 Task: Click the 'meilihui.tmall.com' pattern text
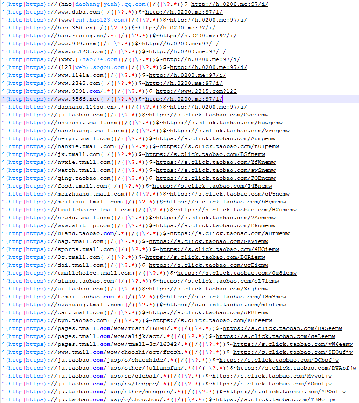[89, 202]
